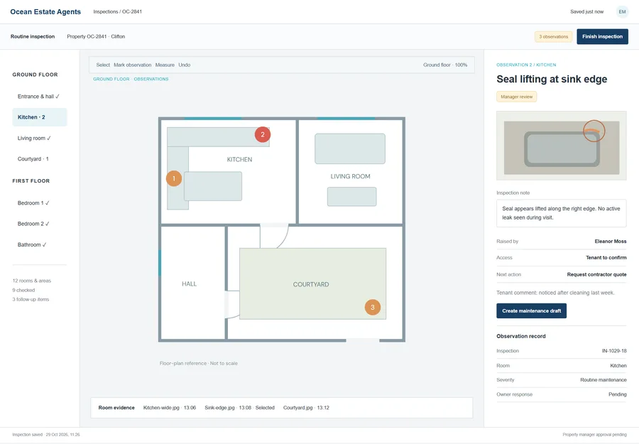Click into the inspection note text field

(x=561, y=213)
